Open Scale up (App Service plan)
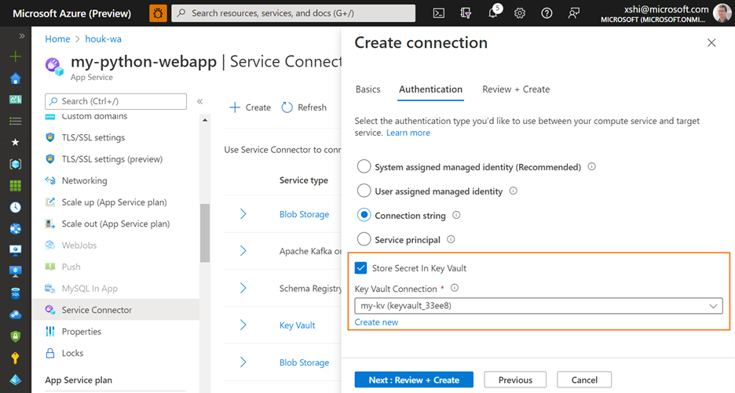The width and height of the screenshot is (735, 393). coord(115,202)
